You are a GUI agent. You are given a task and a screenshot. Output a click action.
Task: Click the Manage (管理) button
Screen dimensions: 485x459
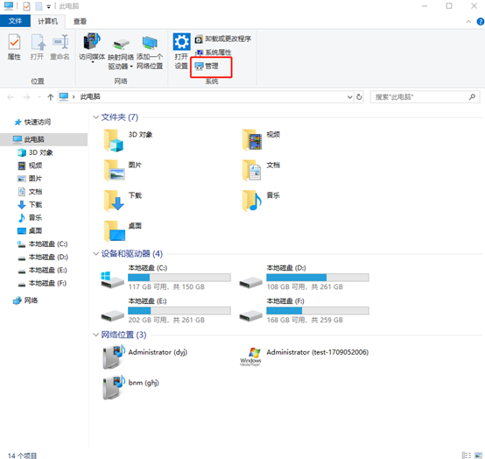207,66
